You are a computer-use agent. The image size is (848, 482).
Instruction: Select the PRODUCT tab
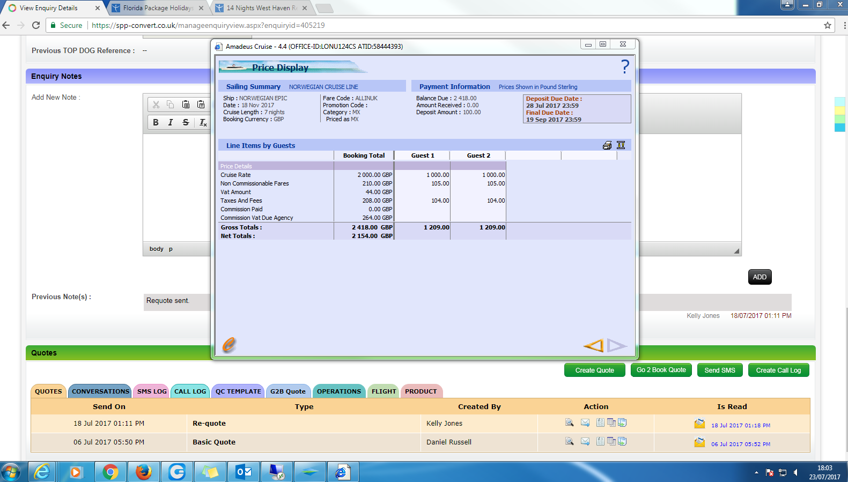(421, 391)
